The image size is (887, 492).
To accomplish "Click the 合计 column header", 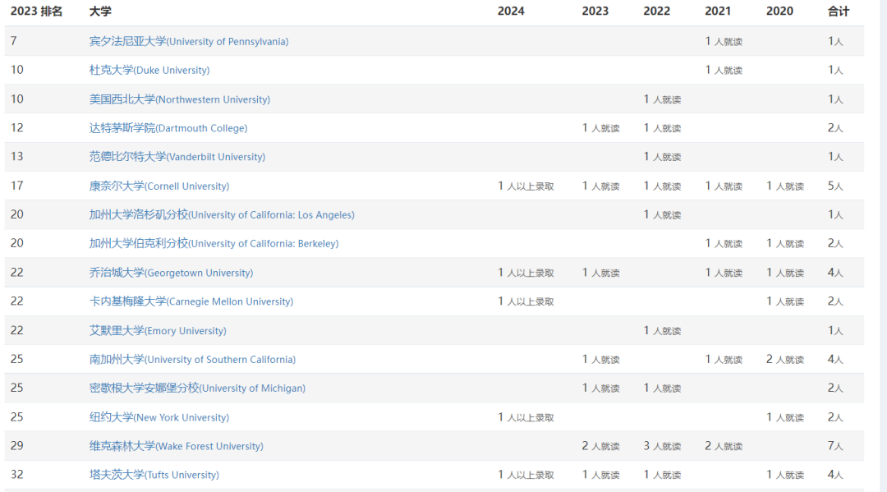I will [x=839, y=11].
